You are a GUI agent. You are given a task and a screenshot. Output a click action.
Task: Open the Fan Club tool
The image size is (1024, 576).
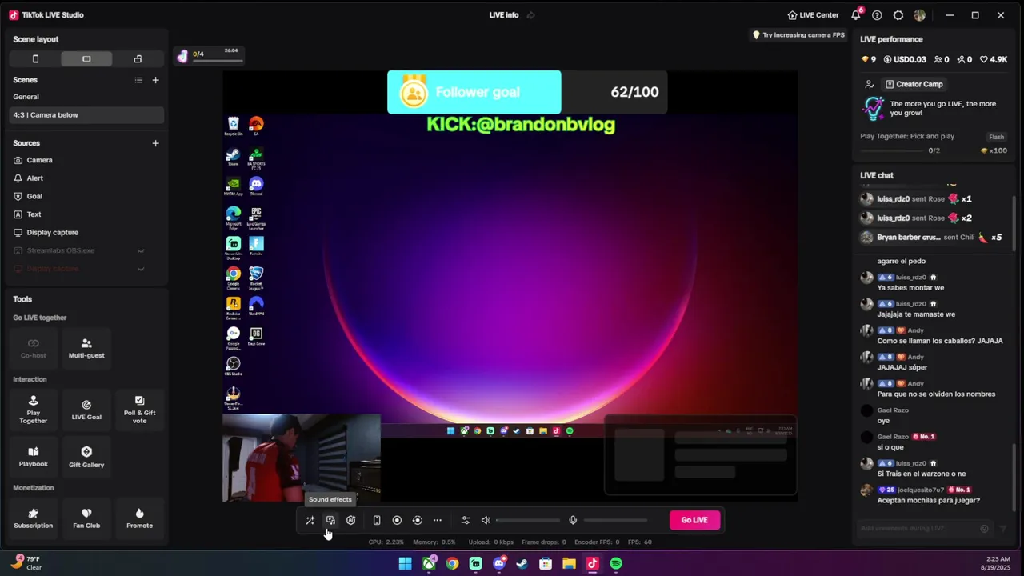[86, 518]
